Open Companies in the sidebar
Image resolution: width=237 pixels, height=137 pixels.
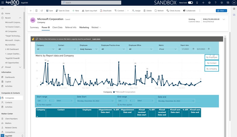[x=10, y=98]
